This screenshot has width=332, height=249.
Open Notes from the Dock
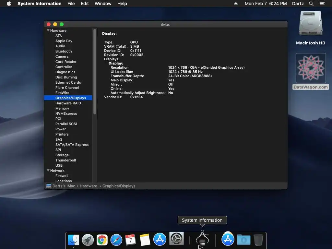(145, 240)
